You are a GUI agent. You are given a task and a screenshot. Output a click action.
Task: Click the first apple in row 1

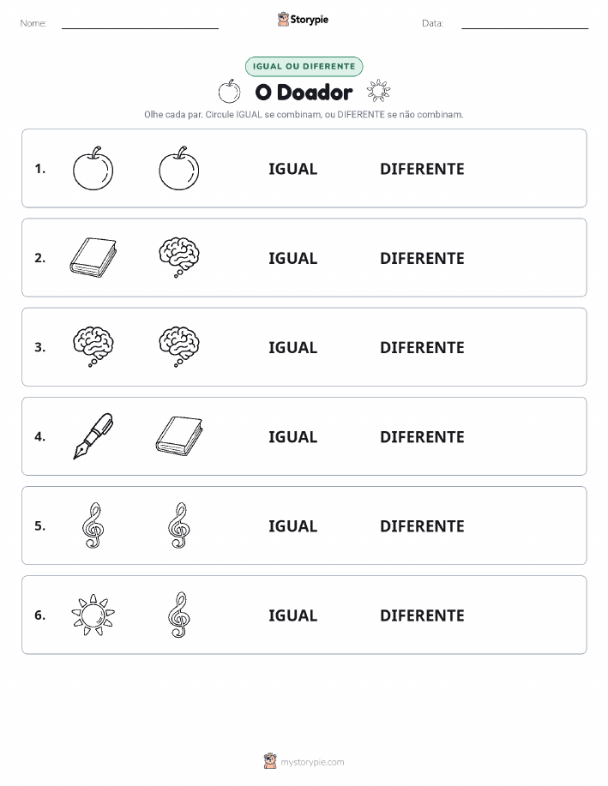[x=93, y=168]
